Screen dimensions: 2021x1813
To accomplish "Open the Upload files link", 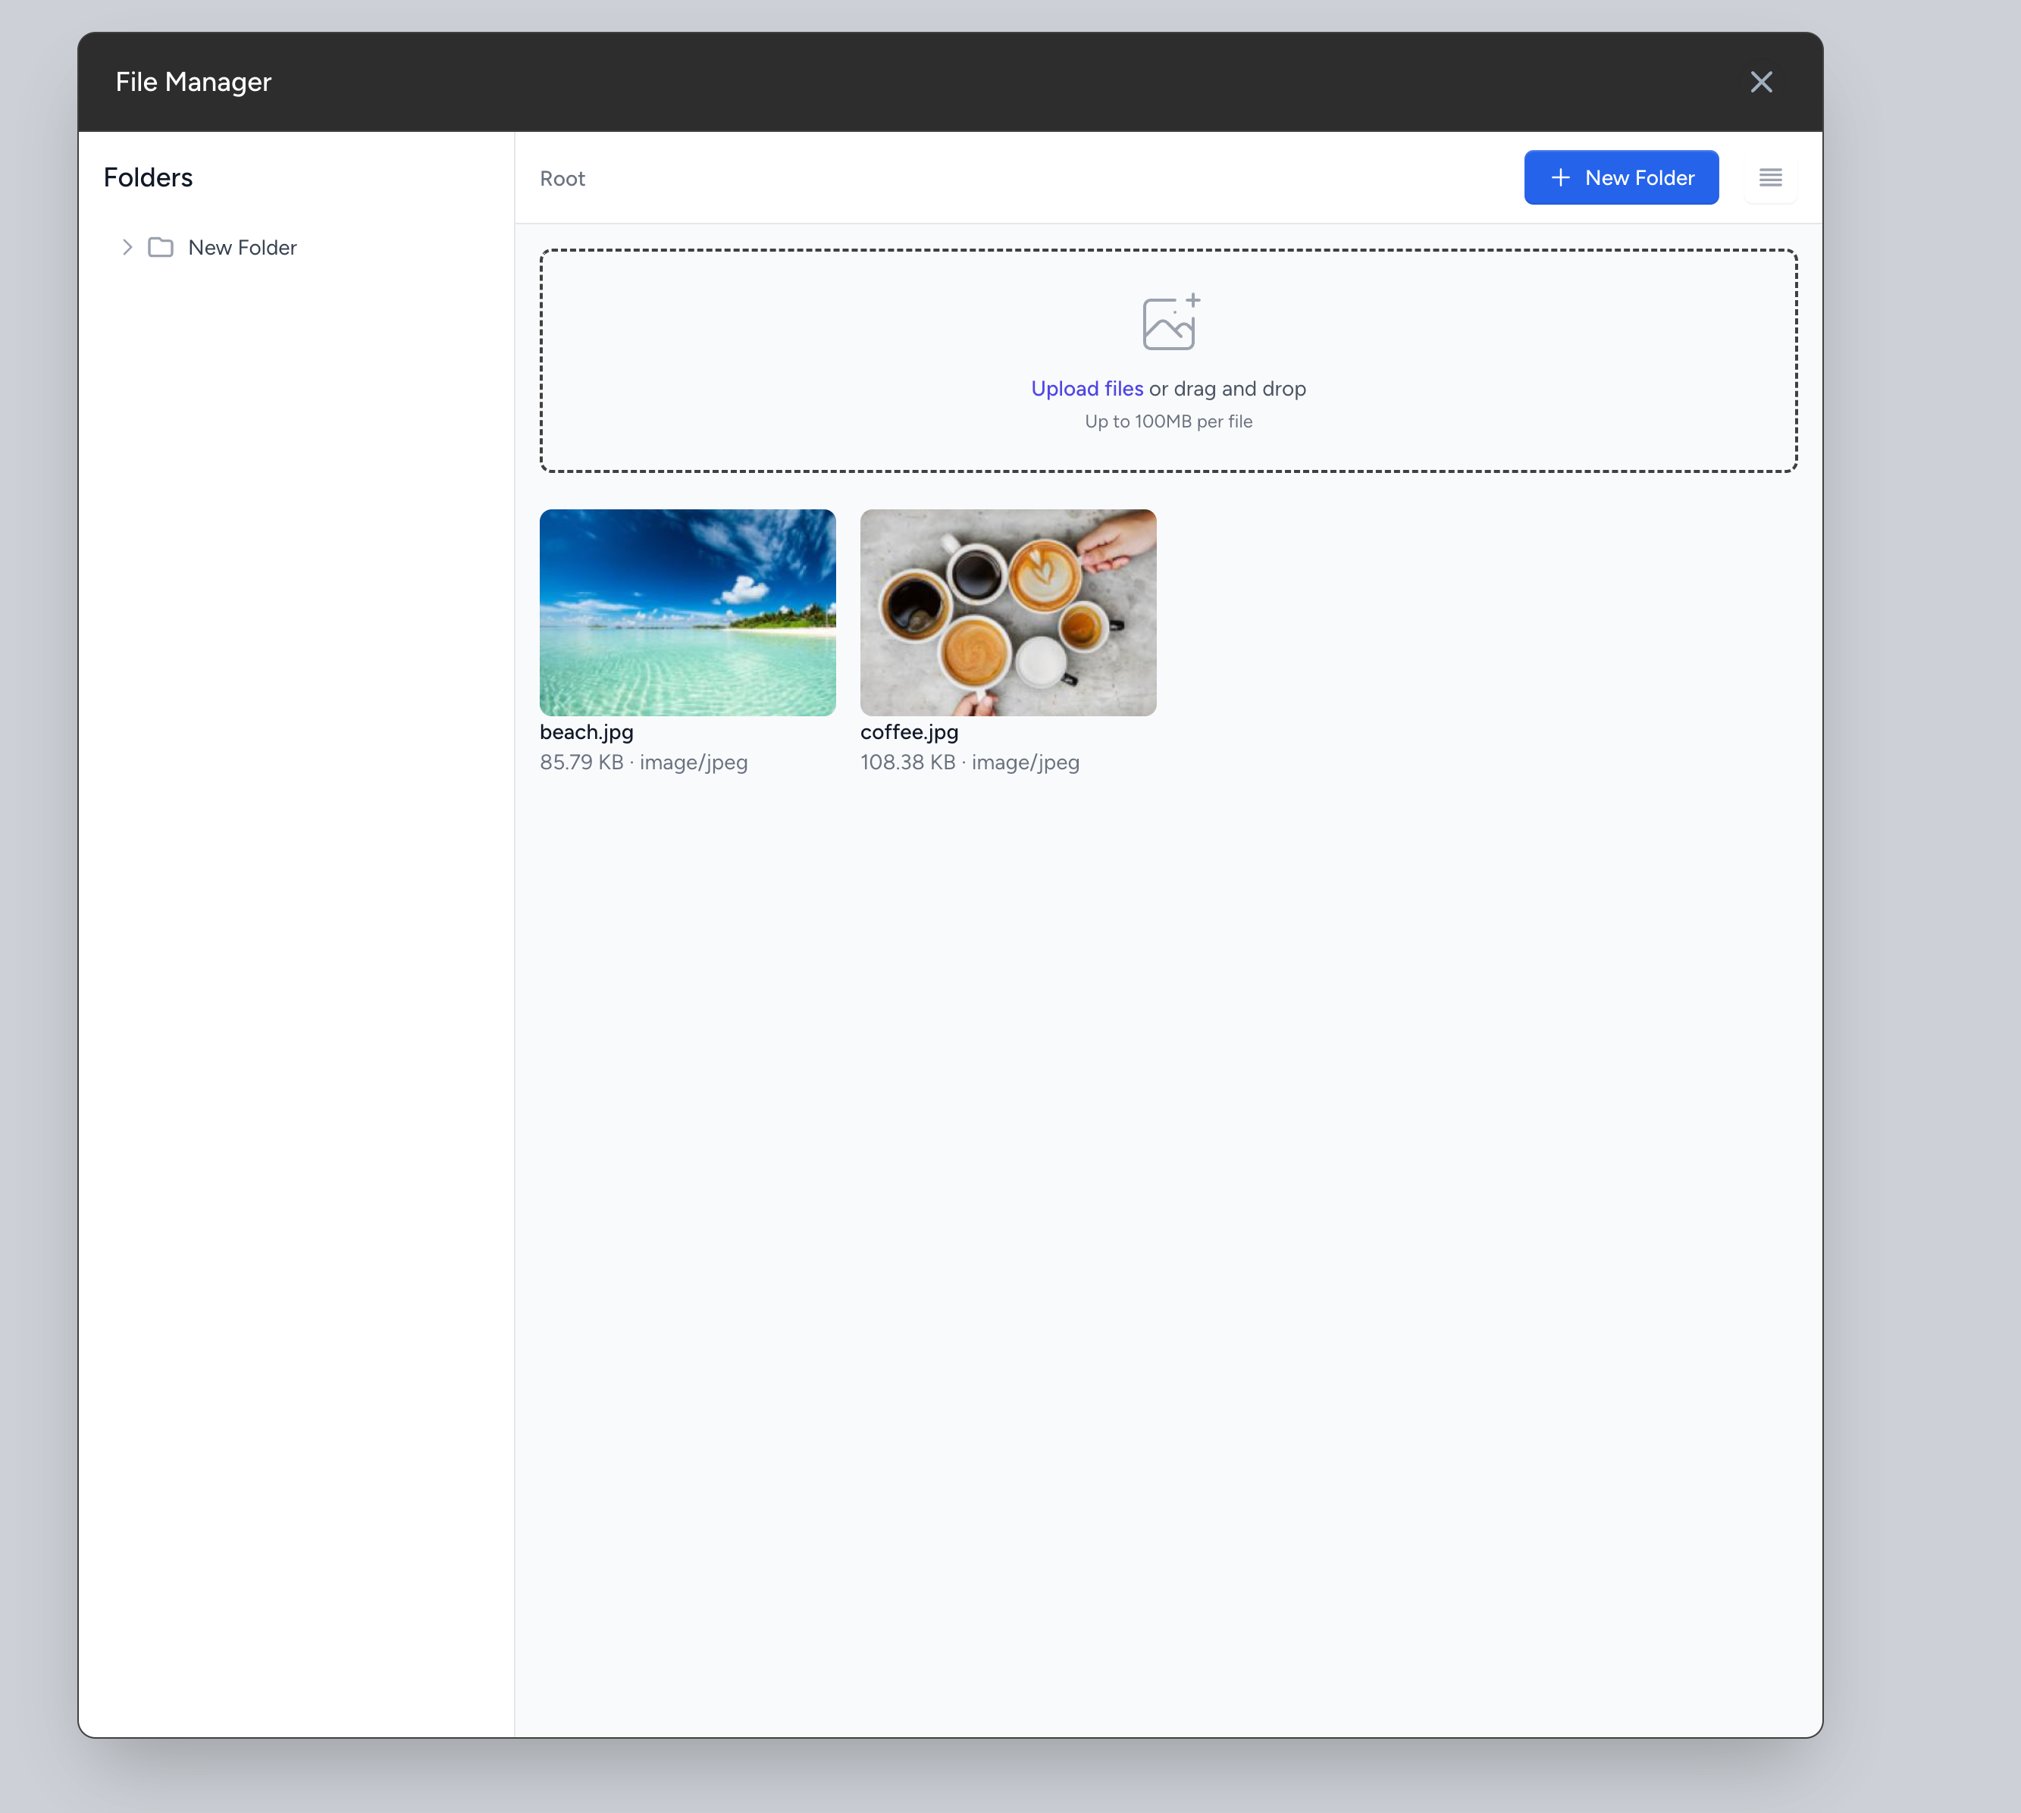I will [1087, 389].
